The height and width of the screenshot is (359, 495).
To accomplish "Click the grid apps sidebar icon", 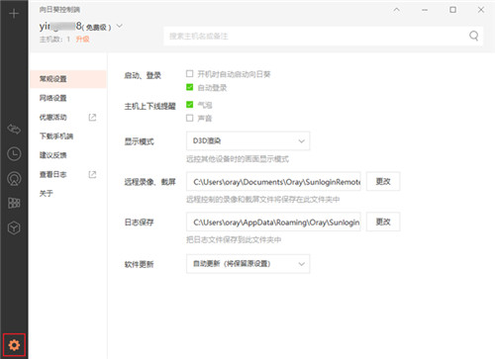I will [x=14, y=203].
